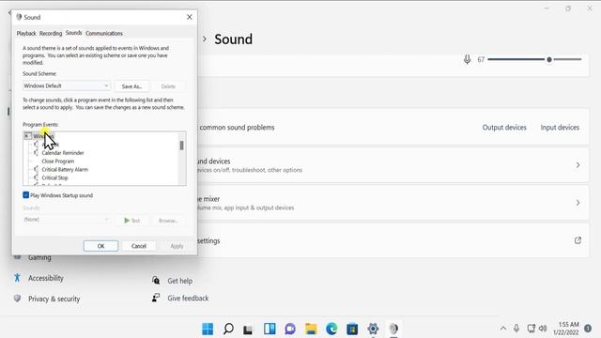Select Calendar Reminder program event
The image size is (601, 338).
click(63, 152)
